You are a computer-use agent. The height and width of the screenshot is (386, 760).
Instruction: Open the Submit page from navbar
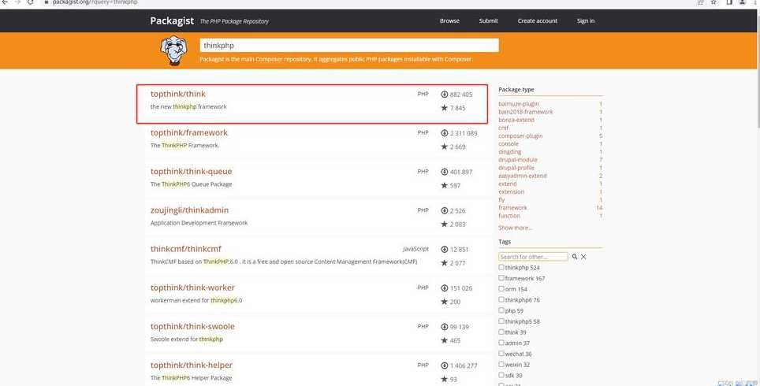(x=488, y=20)
